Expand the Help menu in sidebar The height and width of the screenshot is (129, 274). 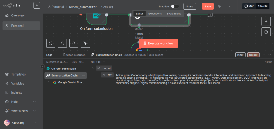[34, 102]
